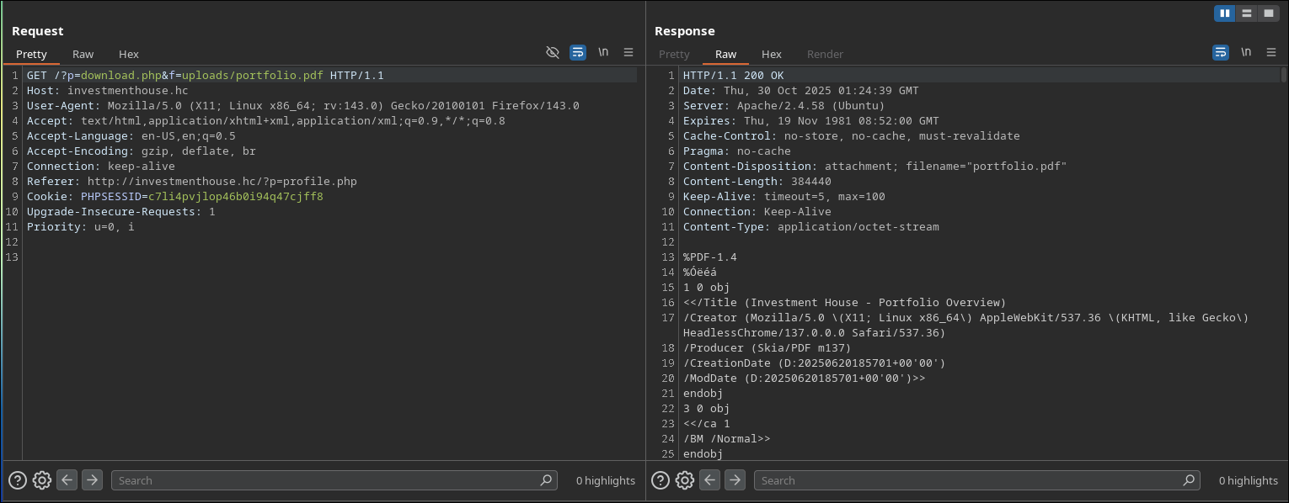Go to next match in Response search
The height and width of the screenshot is (503, 1289).
pyautogui.click(x=735, y=480)
